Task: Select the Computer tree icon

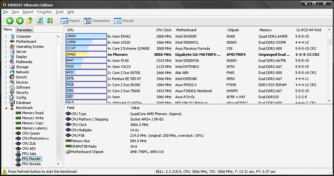Action: [13, 36]
